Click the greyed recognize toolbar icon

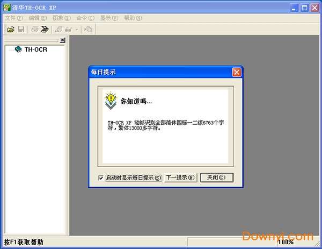point(68,30)
